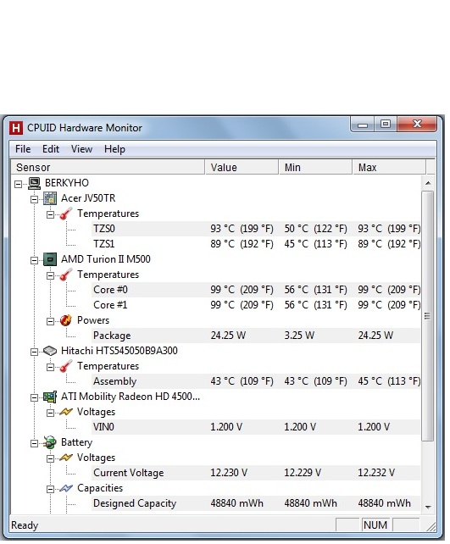Select the Core #1 row
The image size is (450, 544).
256,305
